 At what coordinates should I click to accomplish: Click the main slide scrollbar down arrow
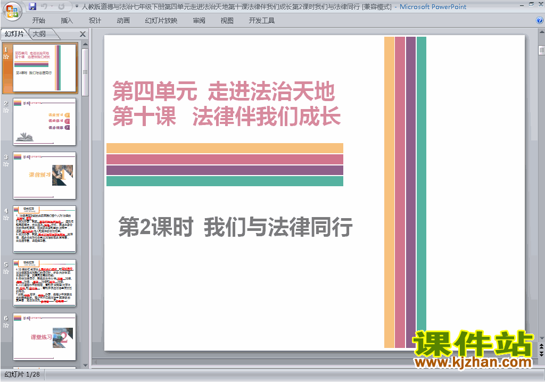pyautogui.click(x=541, y=338)
